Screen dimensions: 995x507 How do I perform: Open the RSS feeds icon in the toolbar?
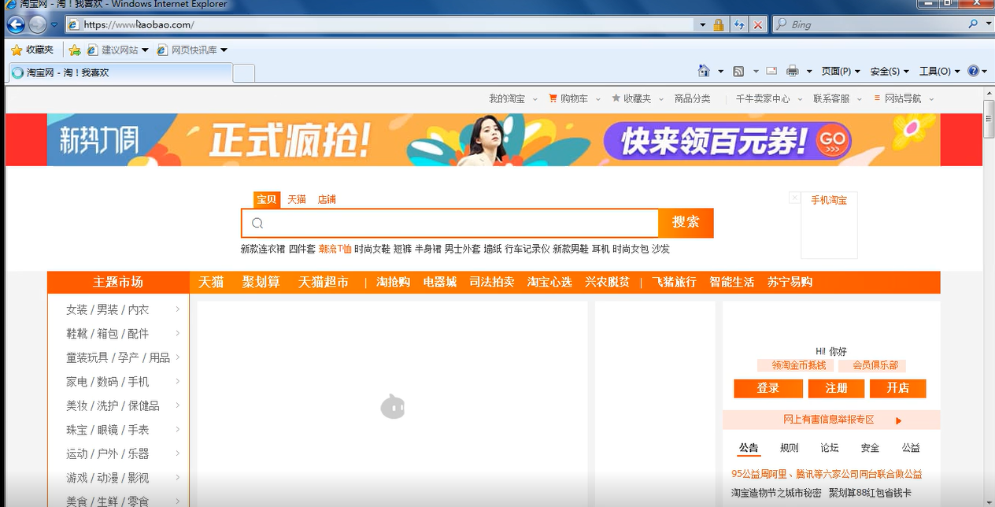tap(738, 71)
